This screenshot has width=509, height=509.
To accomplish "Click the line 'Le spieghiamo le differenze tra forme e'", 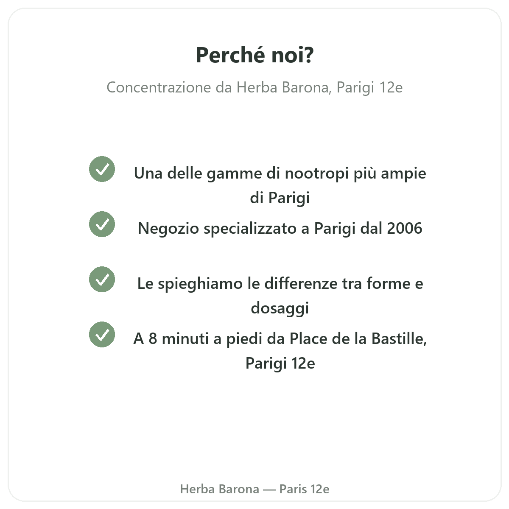I will [280, 283].
